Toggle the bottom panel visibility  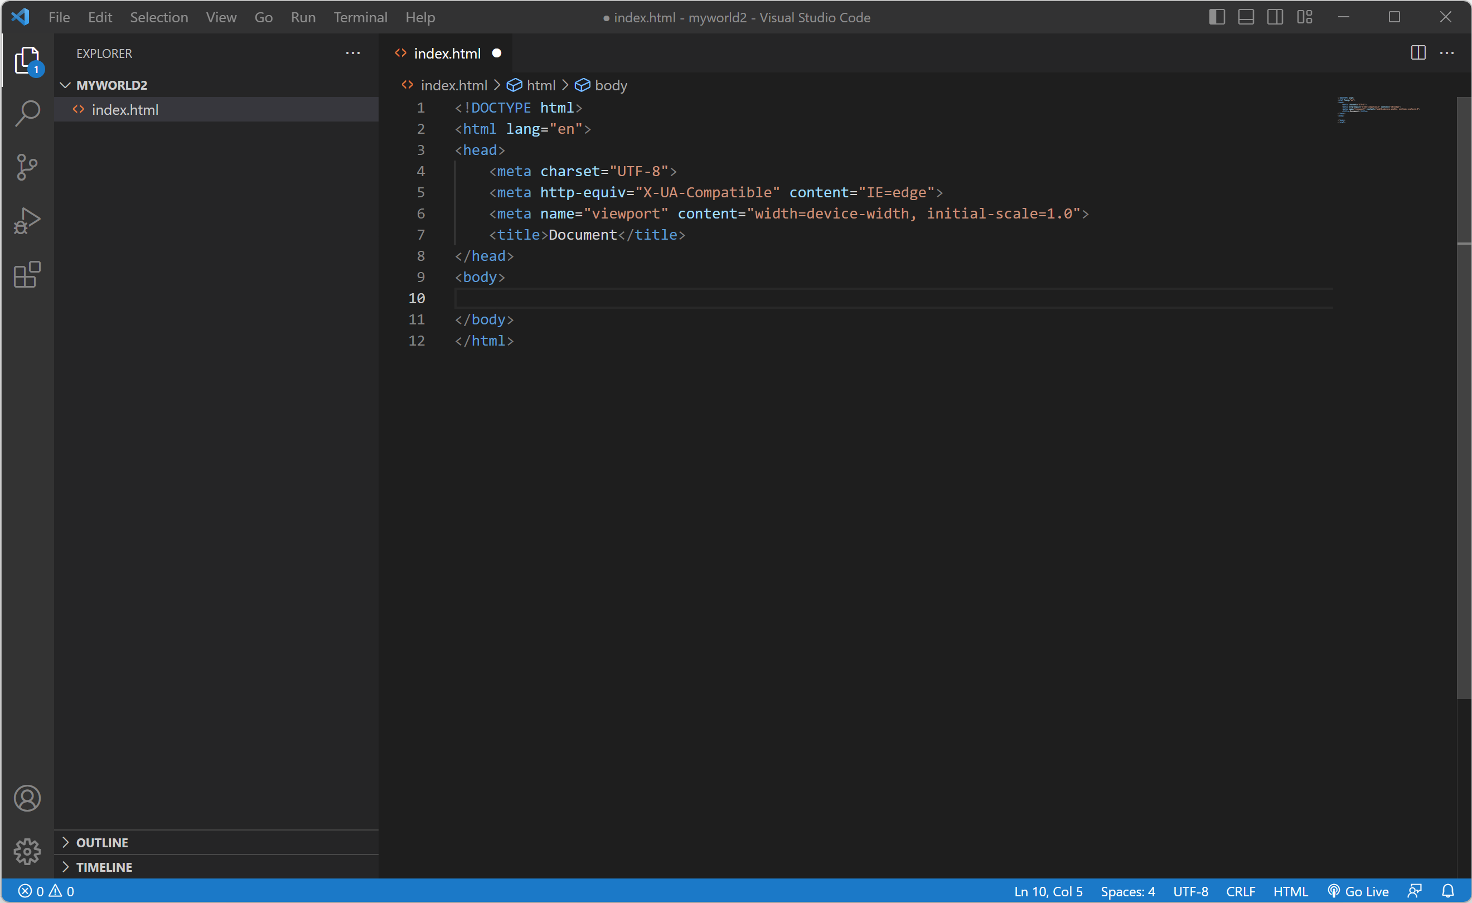[1246, 17]
